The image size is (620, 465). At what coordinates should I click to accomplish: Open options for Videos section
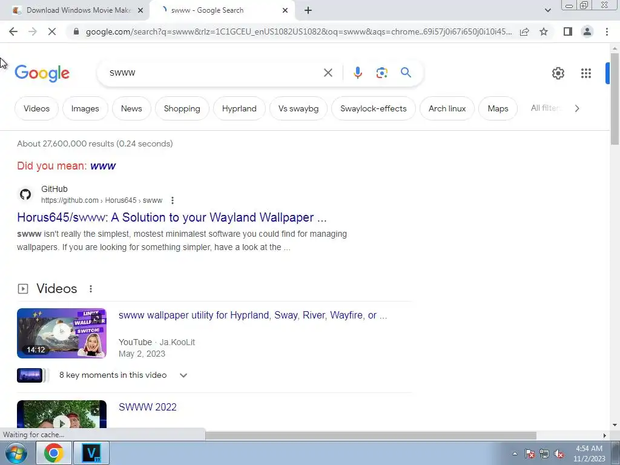(x=91, y=289)
